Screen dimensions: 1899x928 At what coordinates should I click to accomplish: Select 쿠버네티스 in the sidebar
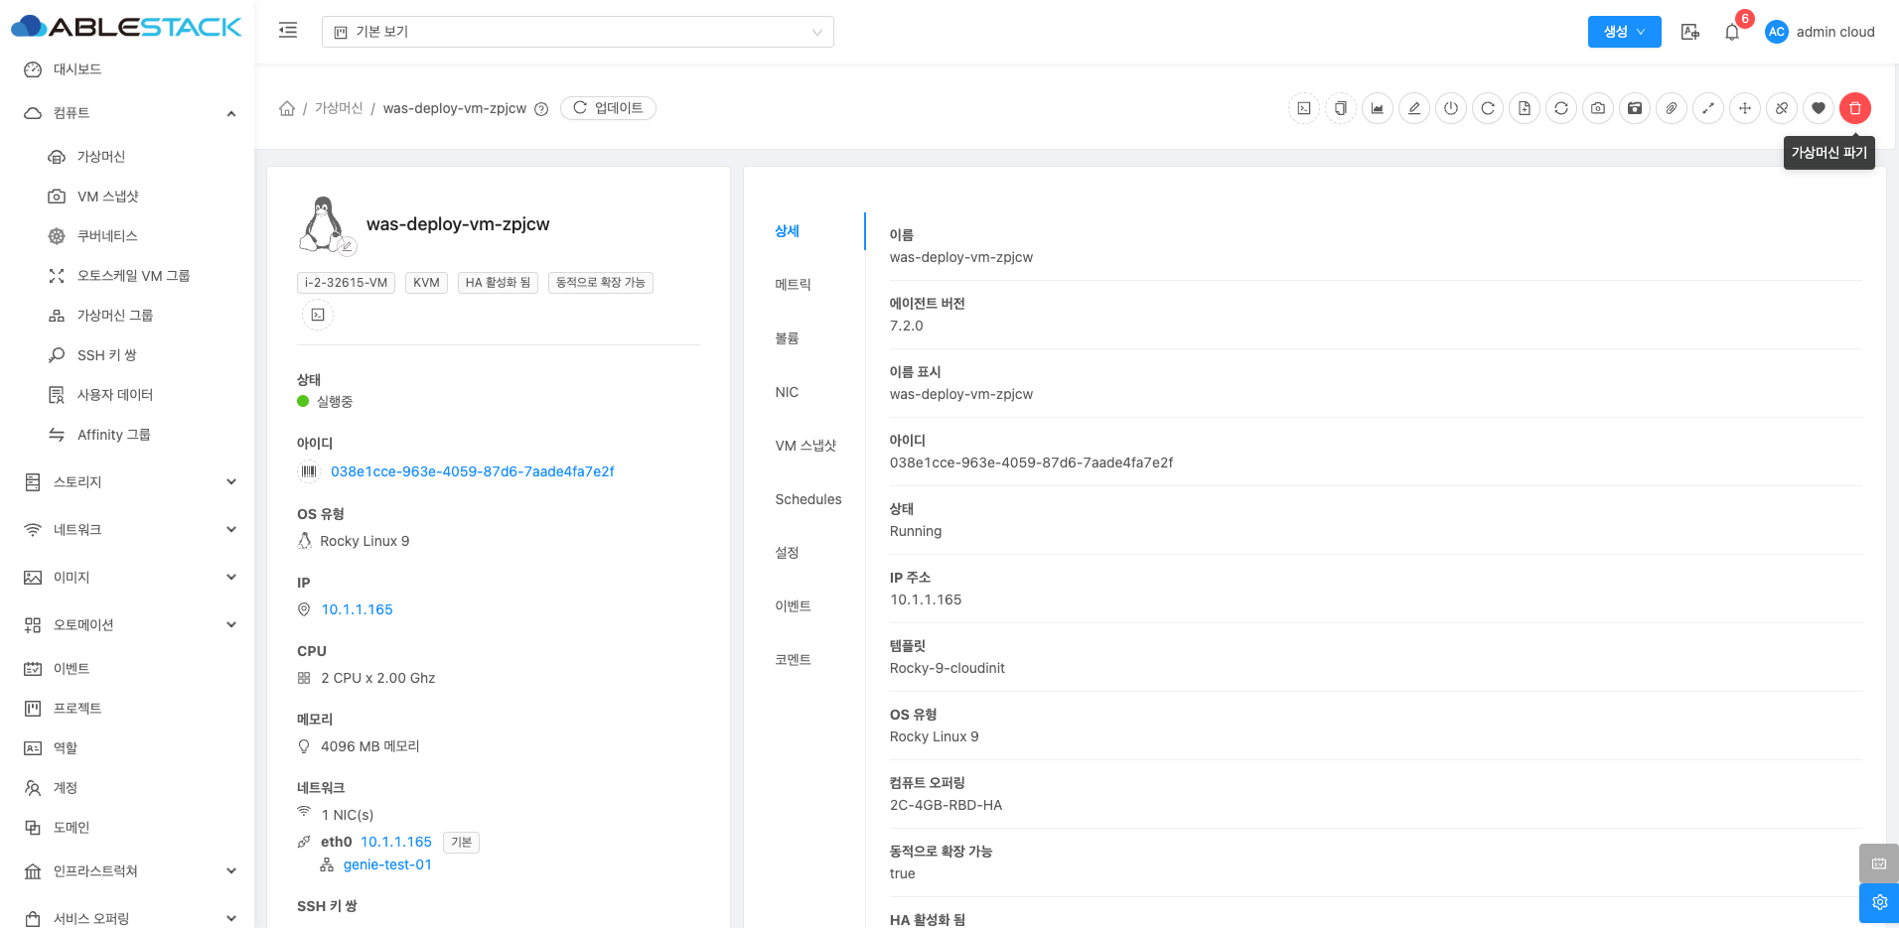[107, 236]
